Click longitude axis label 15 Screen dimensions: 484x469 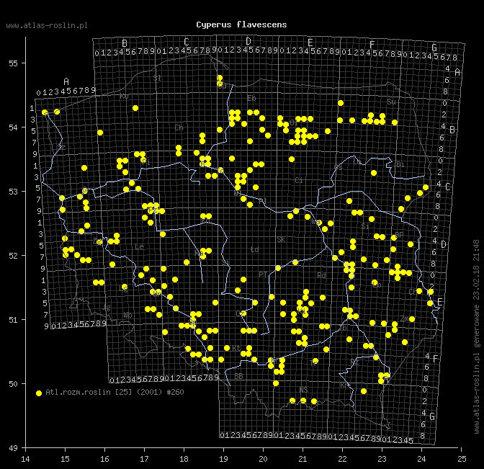[x=65, y=459]
